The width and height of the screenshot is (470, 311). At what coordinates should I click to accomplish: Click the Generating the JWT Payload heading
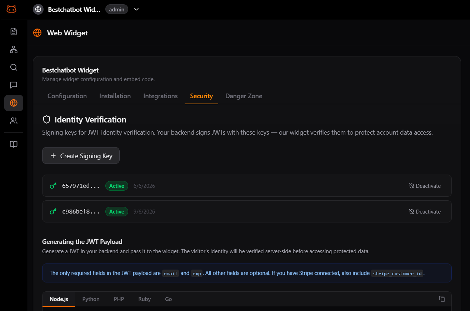click(x=82, y=242)
